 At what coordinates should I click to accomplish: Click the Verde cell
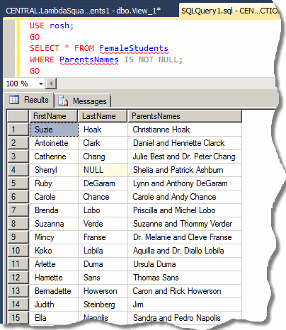coord(103,224)
